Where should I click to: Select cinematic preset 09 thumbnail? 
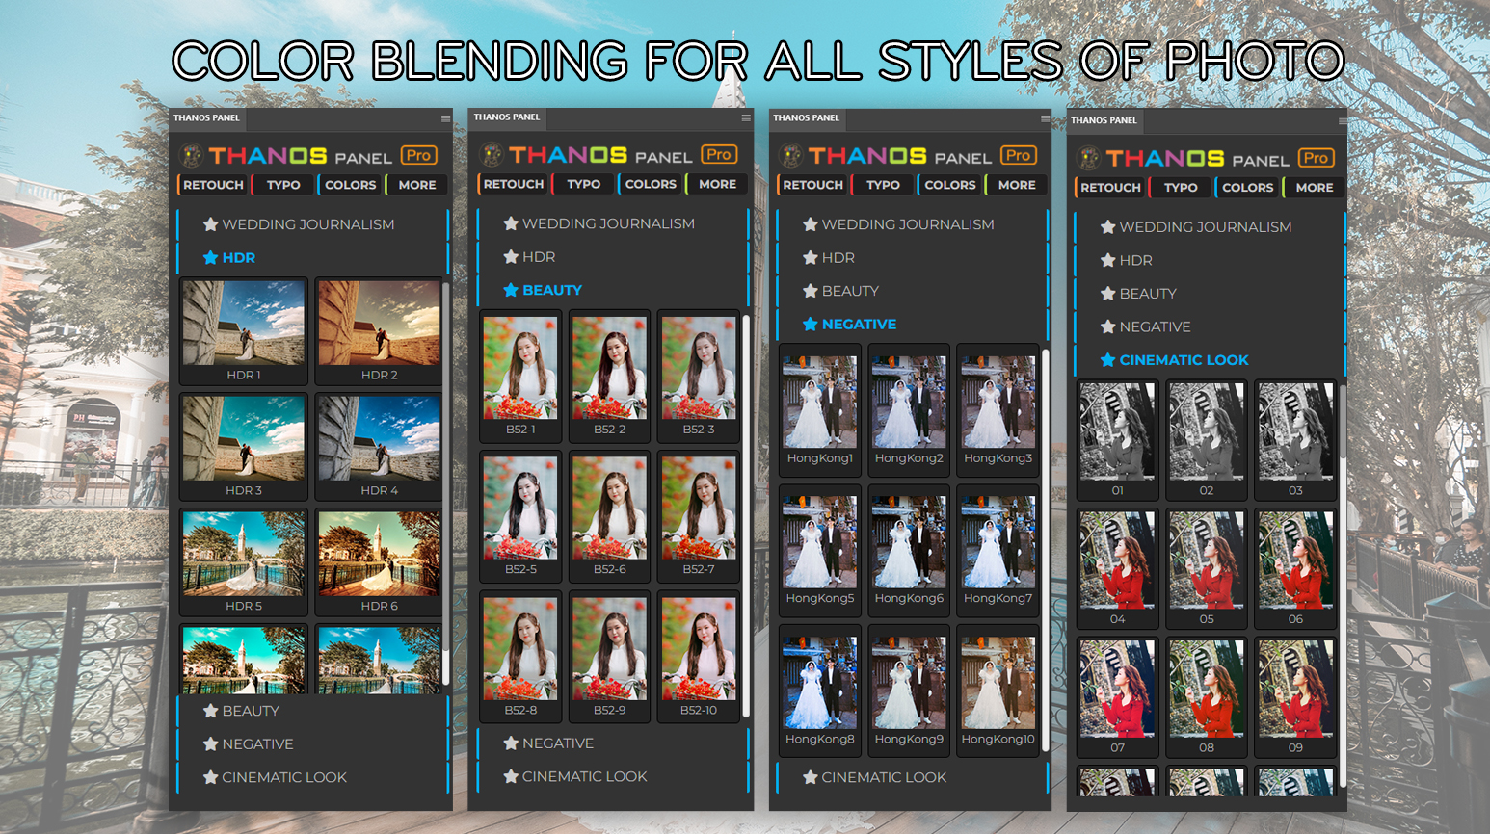[1296, 697]
